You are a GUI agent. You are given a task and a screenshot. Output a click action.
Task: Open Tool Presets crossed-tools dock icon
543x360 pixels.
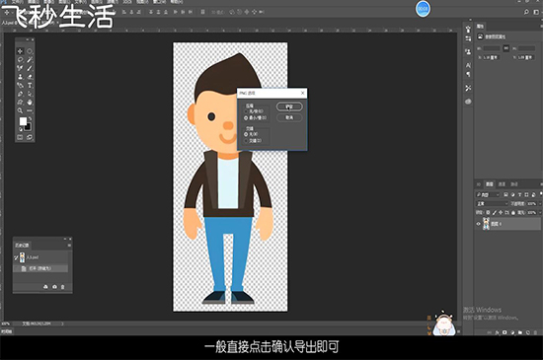pos(468,88)
